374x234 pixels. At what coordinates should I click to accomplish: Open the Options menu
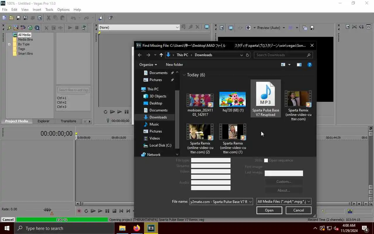63,10
